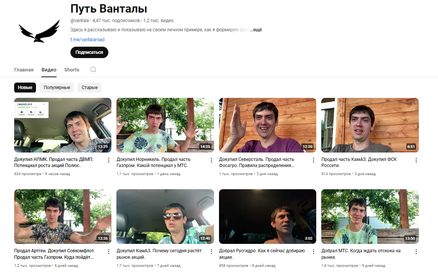438x276 pixels.
Task: Open options menu for Докупил Северсталь video
Action: coord(314,160)
